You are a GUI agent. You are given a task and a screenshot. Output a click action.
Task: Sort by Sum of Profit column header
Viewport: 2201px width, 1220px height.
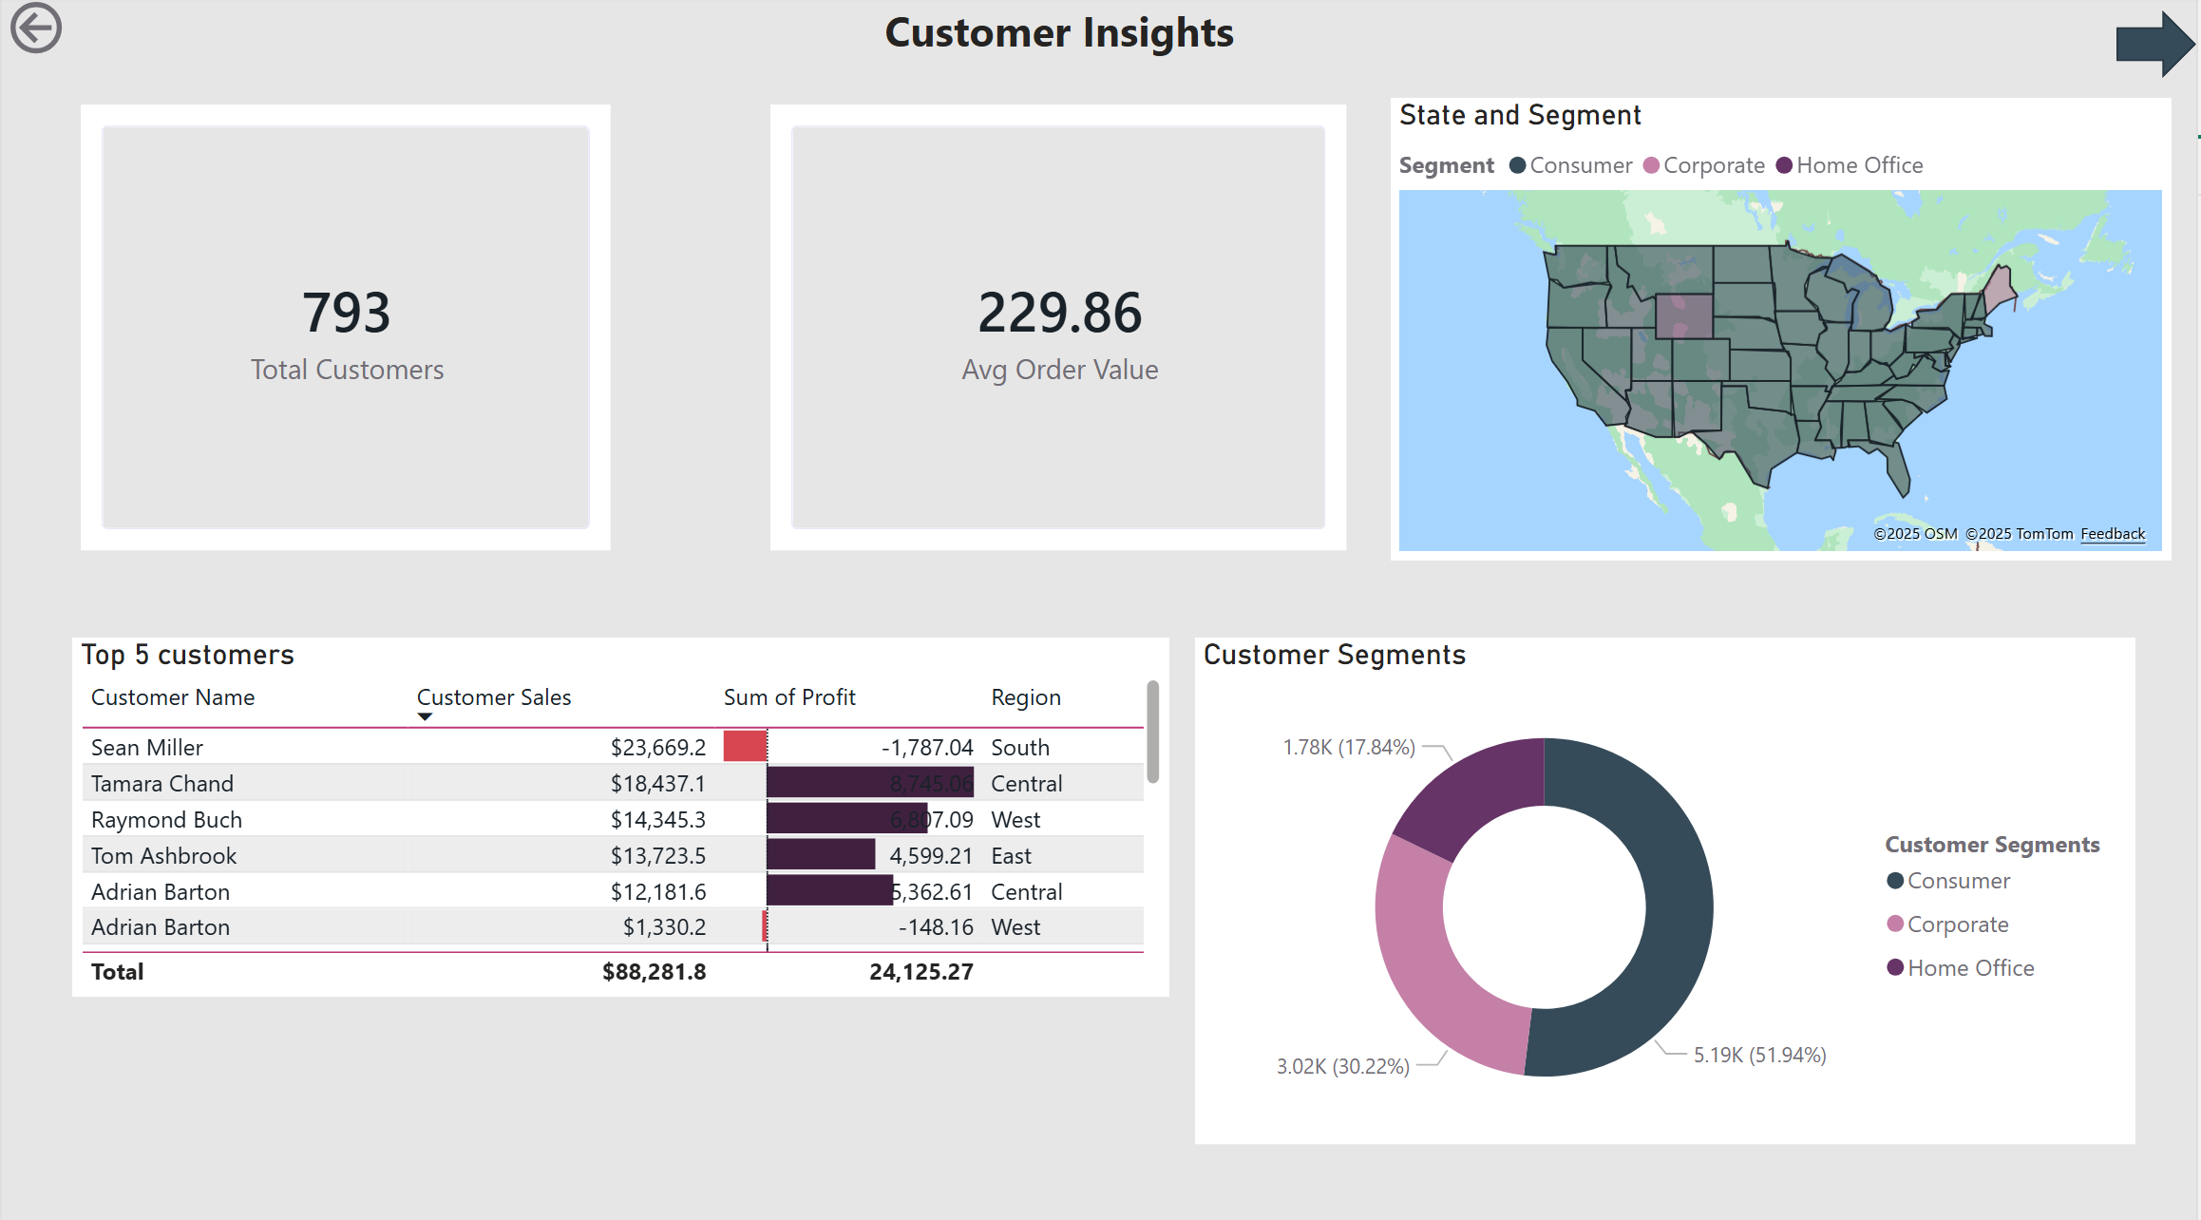click(789, 697)
